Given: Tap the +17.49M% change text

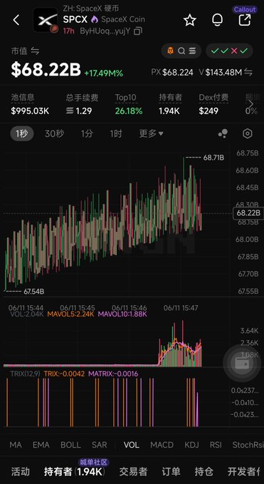Looking at the screenshot, I should 103,73.
